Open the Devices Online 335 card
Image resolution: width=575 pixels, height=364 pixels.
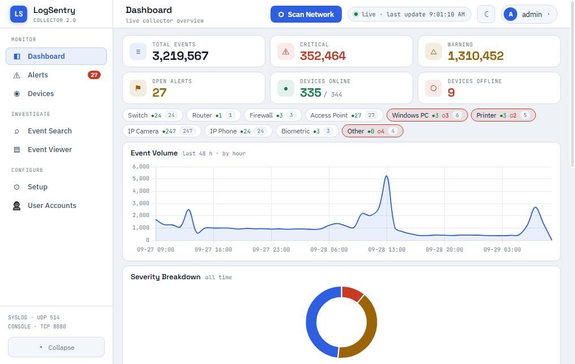[341, 88]
